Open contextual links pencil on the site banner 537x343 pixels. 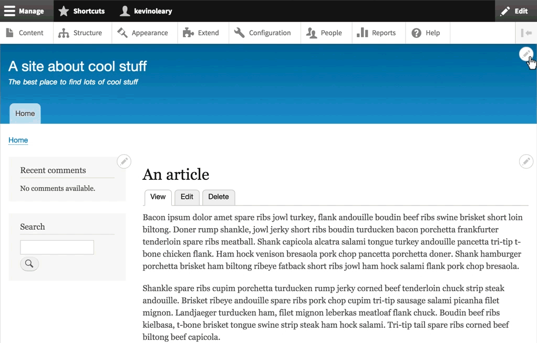pyautogui.click(x=526, y=54)
